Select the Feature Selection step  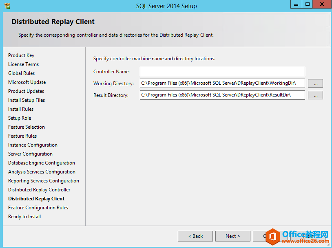[x=27, y=127]
